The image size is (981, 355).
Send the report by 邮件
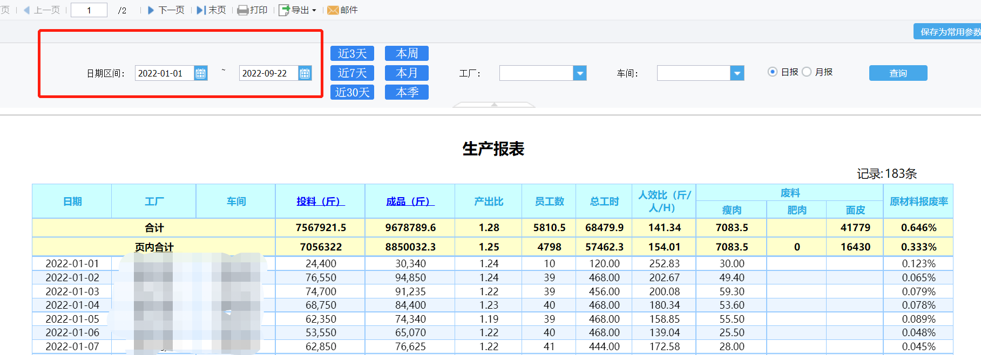[x=343, y=10]
